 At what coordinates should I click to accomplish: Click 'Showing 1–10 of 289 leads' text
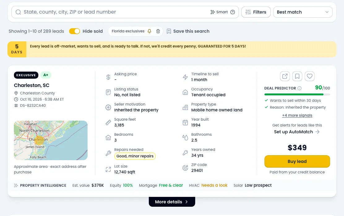click(x=37, y=31)
